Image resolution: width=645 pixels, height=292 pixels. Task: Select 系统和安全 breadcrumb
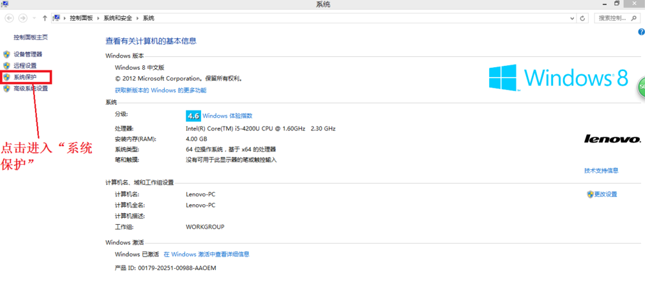[x=118, y=19]
